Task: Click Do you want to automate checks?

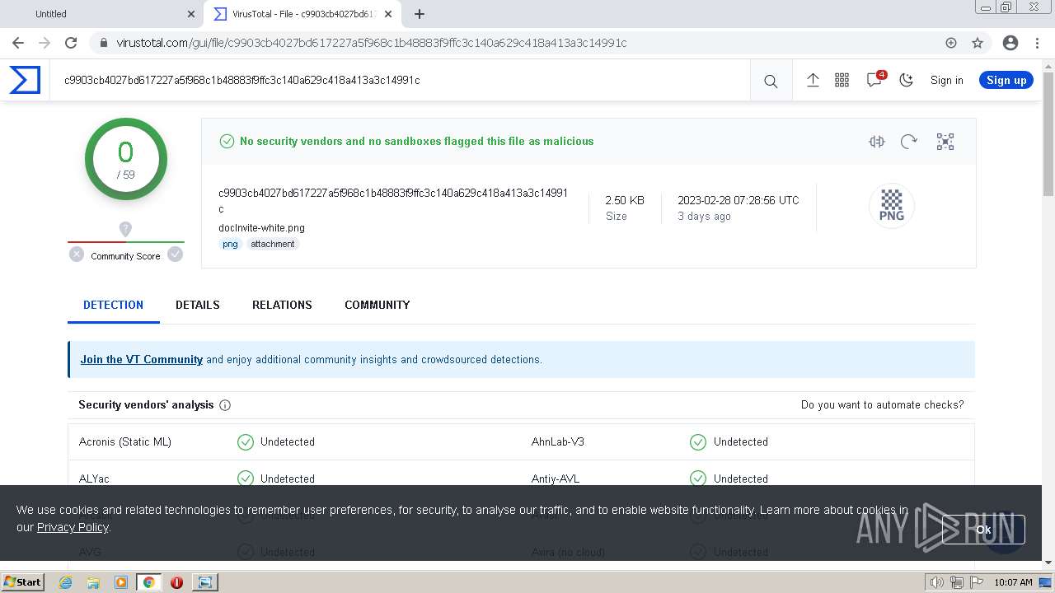Action: coord(882,405)
